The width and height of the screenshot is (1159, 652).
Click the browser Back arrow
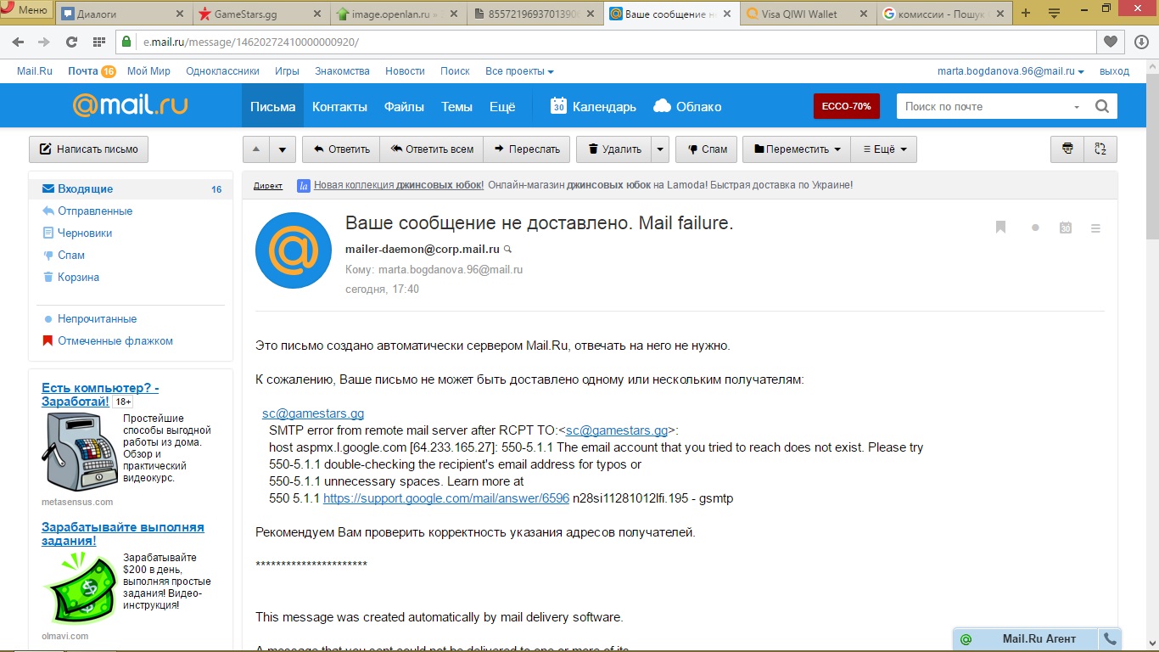pyautogui.click(x=18, y=42)
